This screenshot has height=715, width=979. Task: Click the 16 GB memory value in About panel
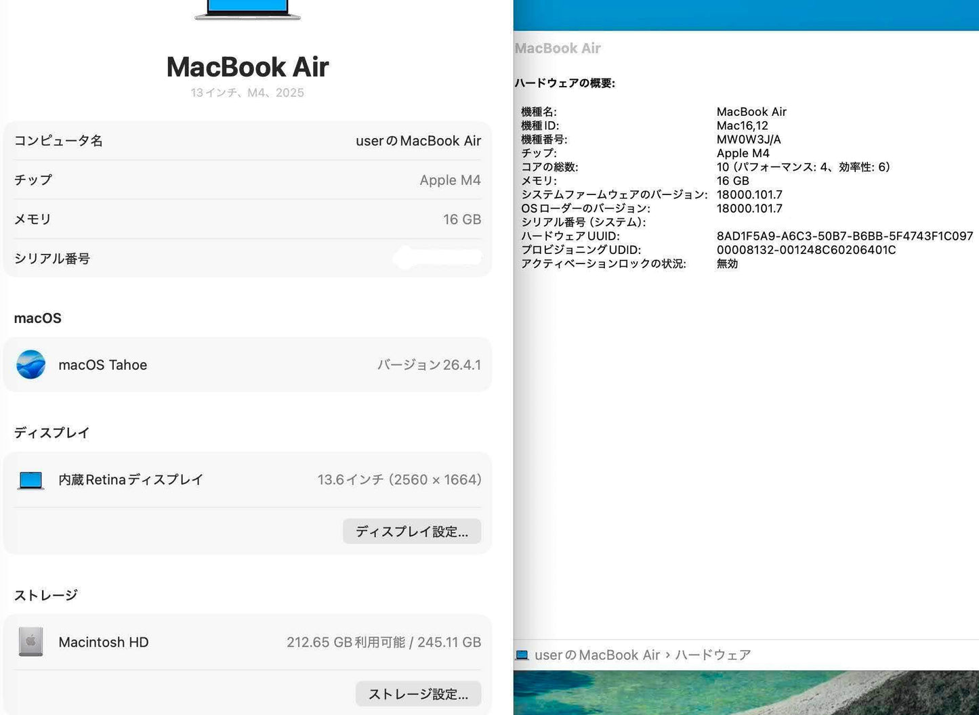pos(462,219)
